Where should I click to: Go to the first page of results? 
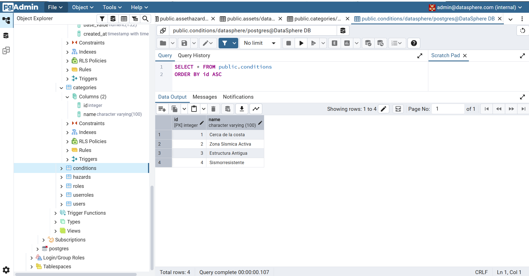(x=487, y=109)
